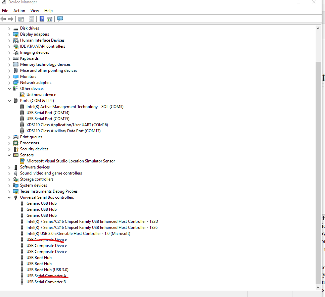Screen dimensions: 325x297
Task: Click the vertical scrollbar thumb
Action: click(318, 173)
